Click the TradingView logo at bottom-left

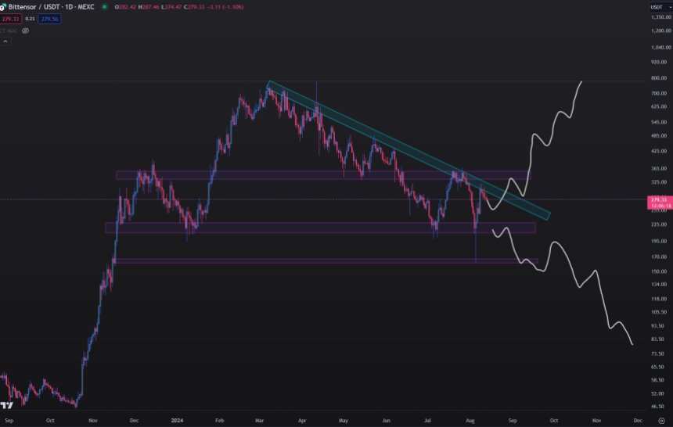[x=7, y=405]
